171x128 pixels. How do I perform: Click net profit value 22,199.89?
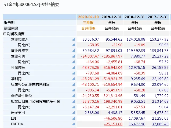point(160,79)
